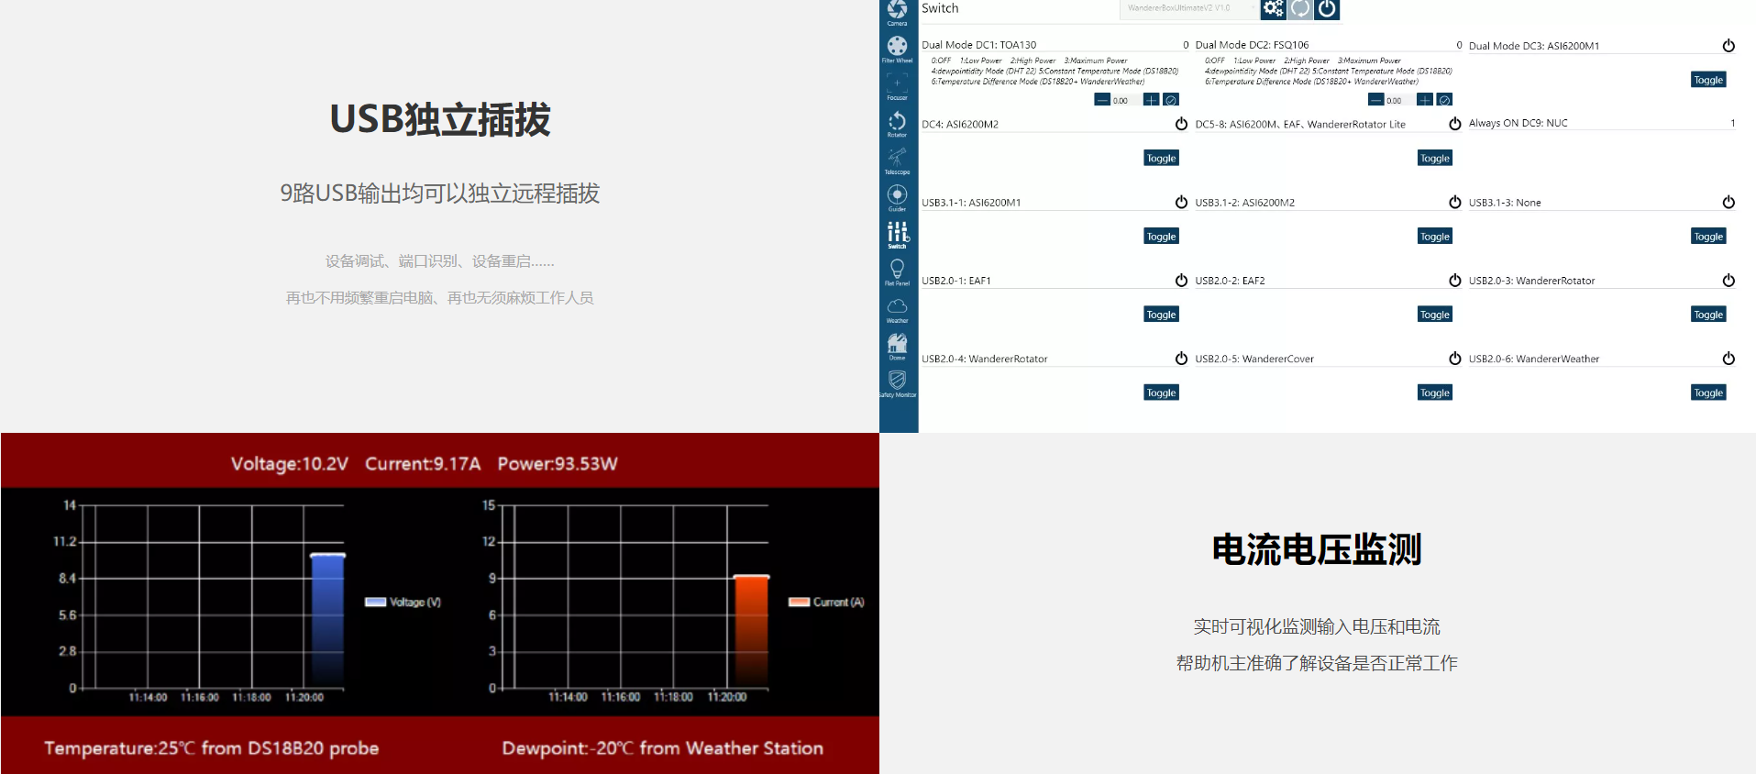The width and height of the screenshot is (1756, 774).
Task: Click the 'Dewpoint:-20℃ from Weather Station' text
Action: (x=662, y=748)
